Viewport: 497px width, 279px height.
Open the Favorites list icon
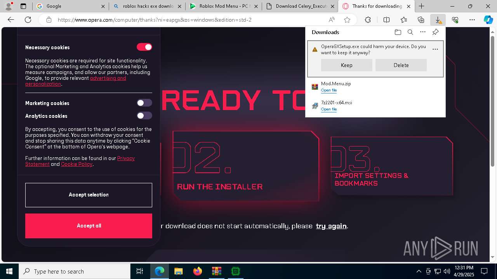[x=404, y=20]
